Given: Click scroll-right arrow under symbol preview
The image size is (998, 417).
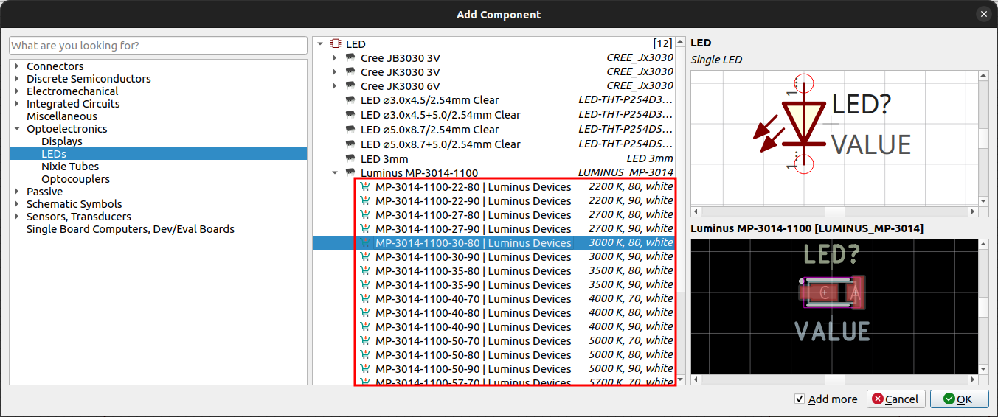Looking at the screenshot, I should click(974, 211).
